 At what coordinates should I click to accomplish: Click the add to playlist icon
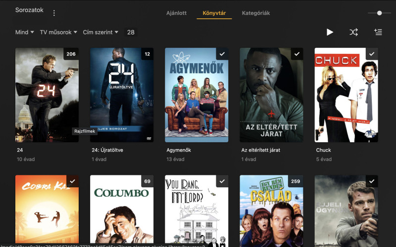378,32
